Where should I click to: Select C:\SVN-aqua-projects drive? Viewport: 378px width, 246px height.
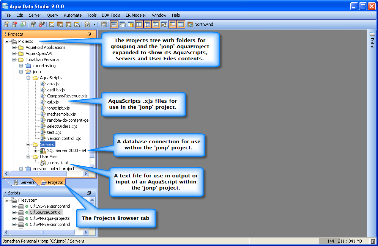point(50,218)
